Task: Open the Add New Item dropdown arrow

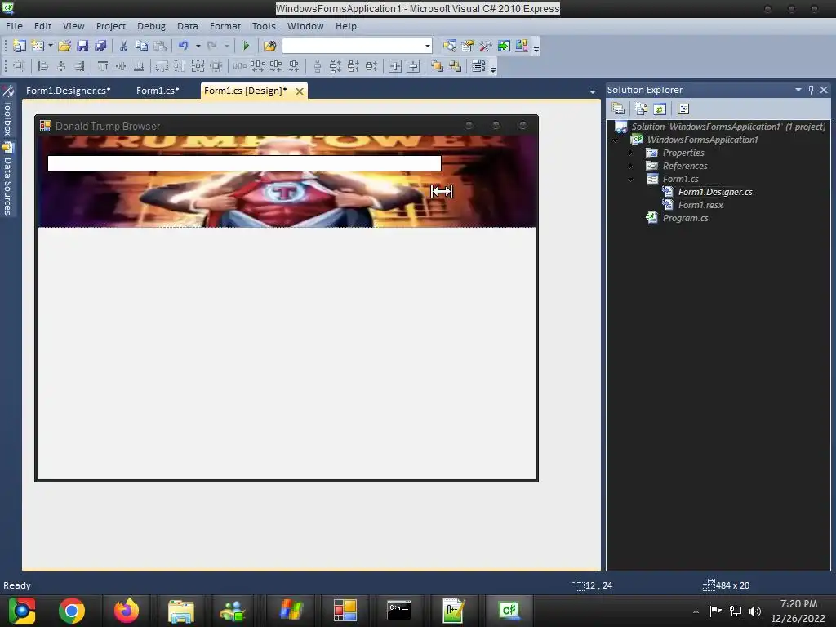Action: [x=51, y=46]
